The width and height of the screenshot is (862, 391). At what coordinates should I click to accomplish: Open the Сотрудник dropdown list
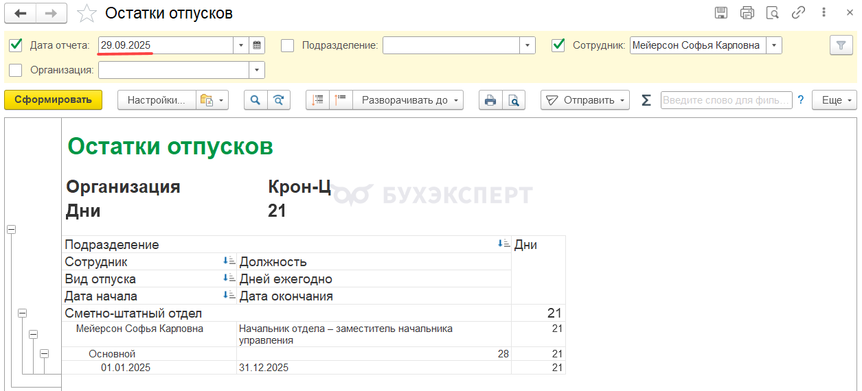pos(774,45)
